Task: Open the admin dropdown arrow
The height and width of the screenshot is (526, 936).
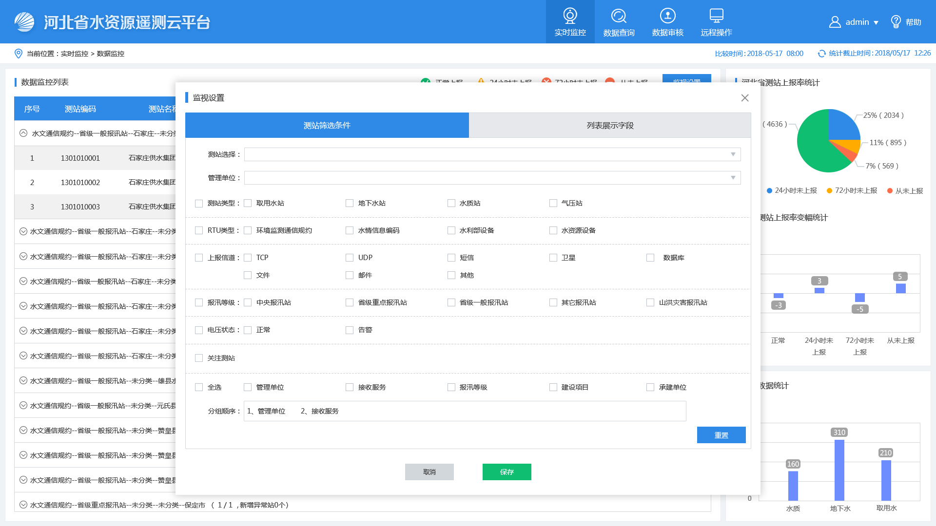Action: click(876, 23)
